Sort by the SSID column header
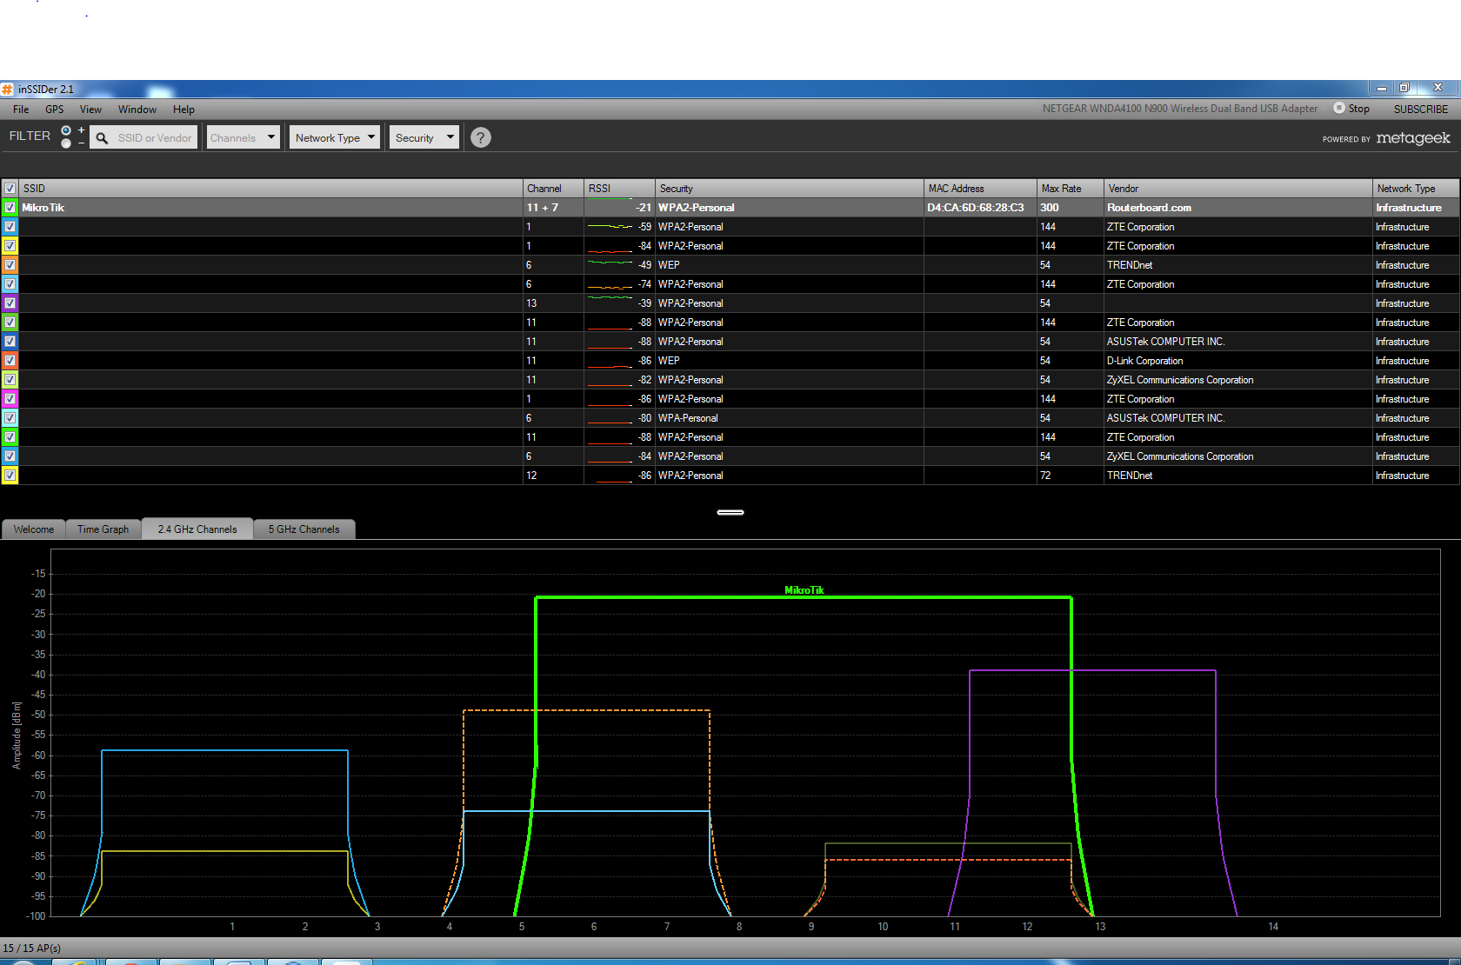This screenshot has height=965, width=1461. (270, 188)
